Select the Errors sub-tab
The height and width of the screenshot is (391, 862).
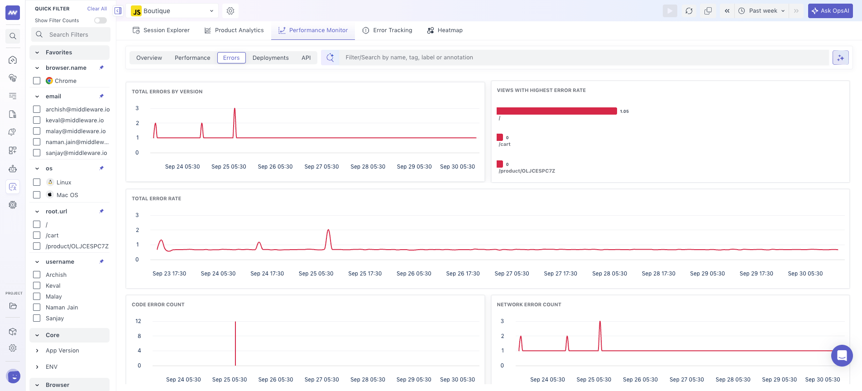point(231,58)
